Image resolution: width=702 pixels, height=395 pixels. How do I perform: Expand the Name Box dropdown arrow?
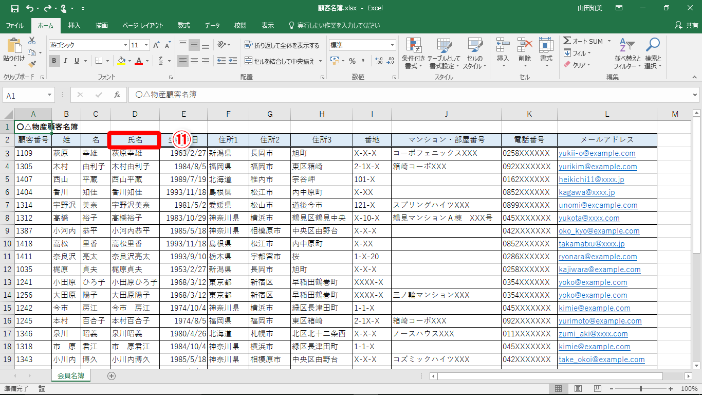click(50, 95)
